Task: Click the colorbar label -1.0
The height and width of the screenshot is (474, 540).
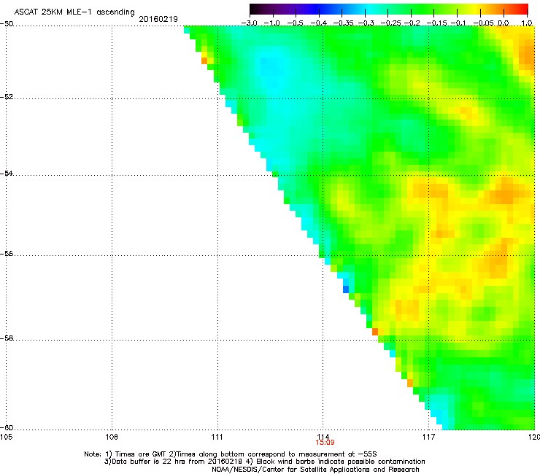Action: click(272, 23)
